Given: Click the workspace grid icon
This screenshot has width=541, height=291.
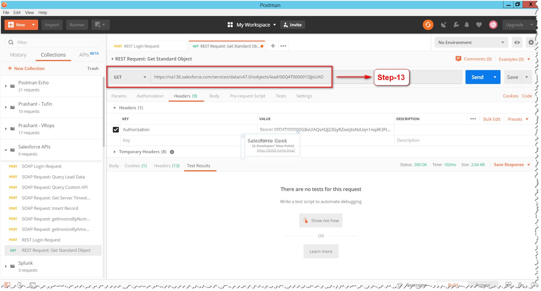Looking at the screenshot, I should (x=230, y=25).
